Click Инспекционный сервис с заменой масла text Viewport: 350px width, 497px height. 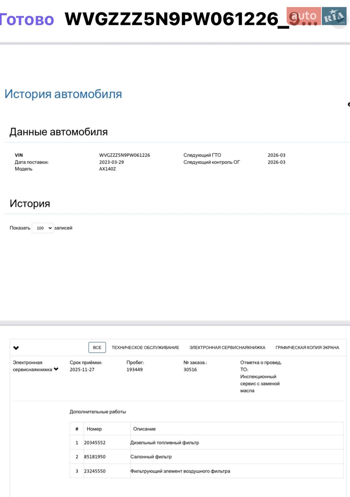point(260,384)
